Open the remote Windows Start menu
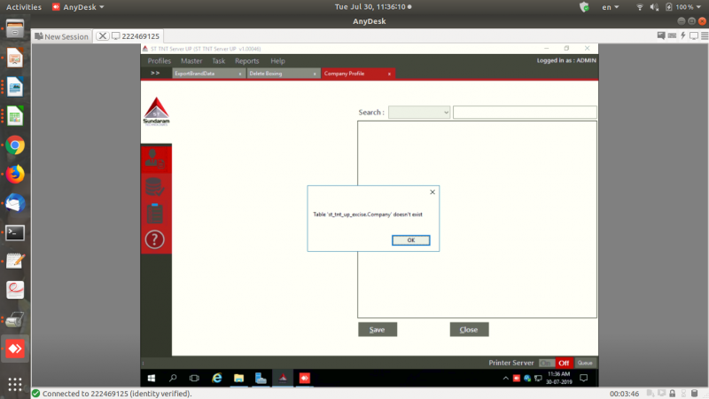 click(x=152, y=379)
